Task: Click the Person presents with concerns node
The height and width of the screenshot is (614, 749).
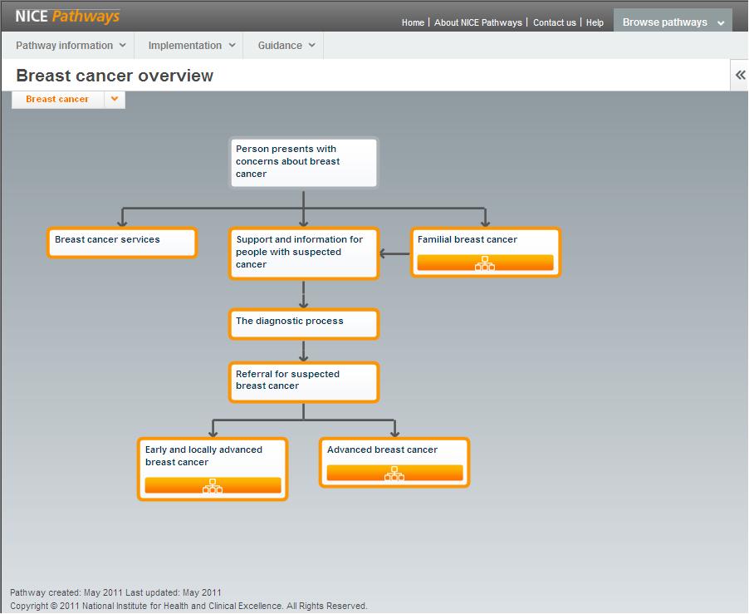Action: [x=303, y=162]
